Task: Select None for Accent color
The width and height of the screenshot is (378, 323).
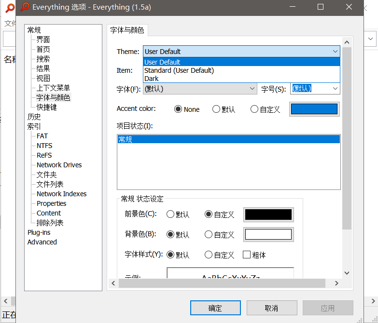Action: [x=187, y=109]
